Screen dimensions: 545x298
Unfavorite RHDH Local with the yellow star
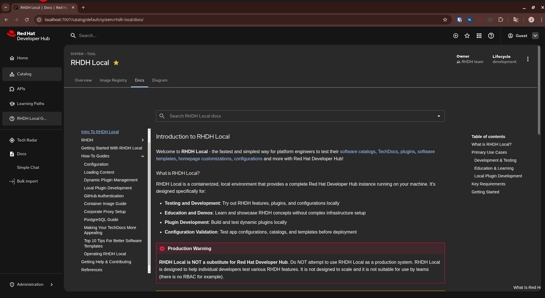point(116,63)
